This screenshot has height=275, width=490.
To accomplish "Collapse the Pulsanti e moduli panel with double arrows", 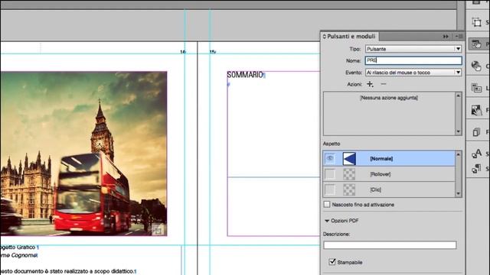I will [x=446, y=37].
